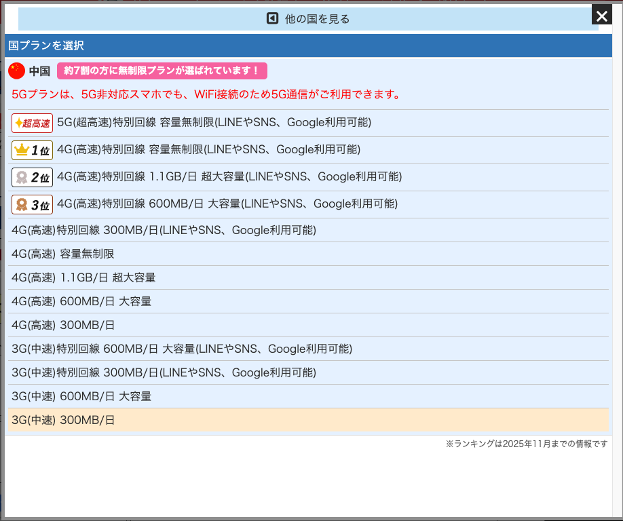
Task: Click the 超高速 badge icon
Action: [32, 123]
